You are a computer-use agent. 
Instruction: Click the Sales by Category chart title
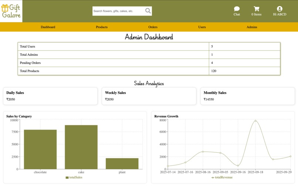point(19,116)
